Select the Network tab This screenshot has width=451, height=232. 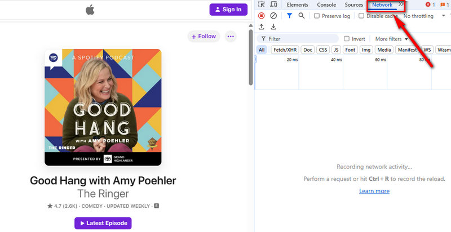point(382,5)
